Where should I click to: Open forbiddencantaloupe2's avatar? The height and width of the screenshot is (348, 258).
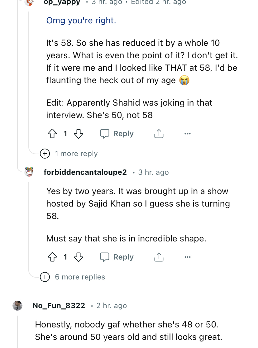point(29,172)
